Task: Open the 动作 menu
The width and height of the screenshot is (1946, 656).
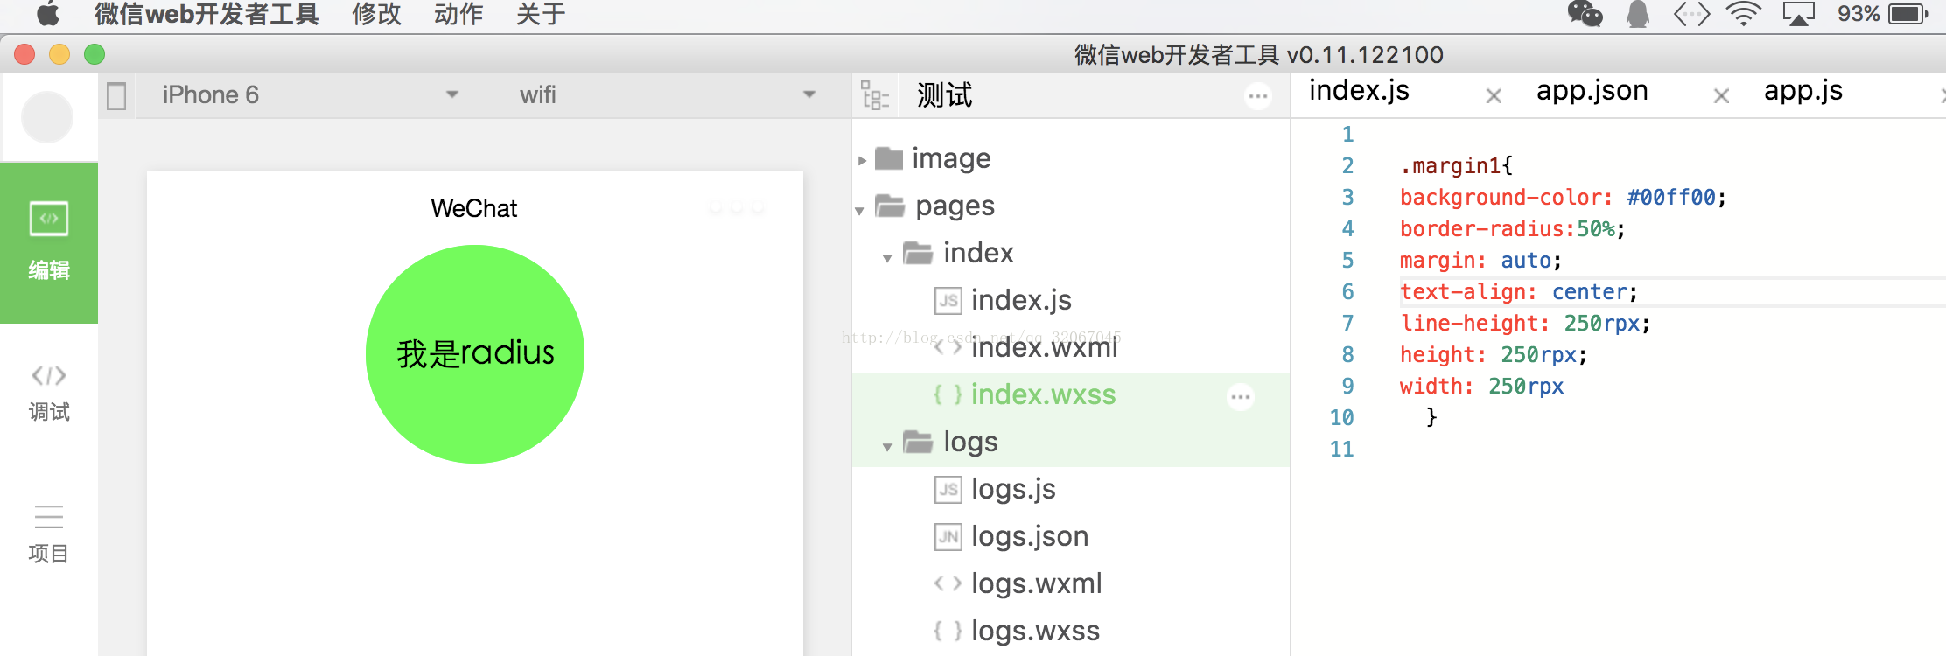Action: coord(458,13)
